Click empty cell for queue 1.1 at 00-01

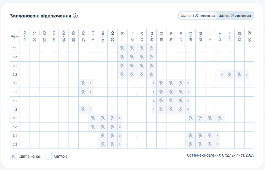(25, 48)
